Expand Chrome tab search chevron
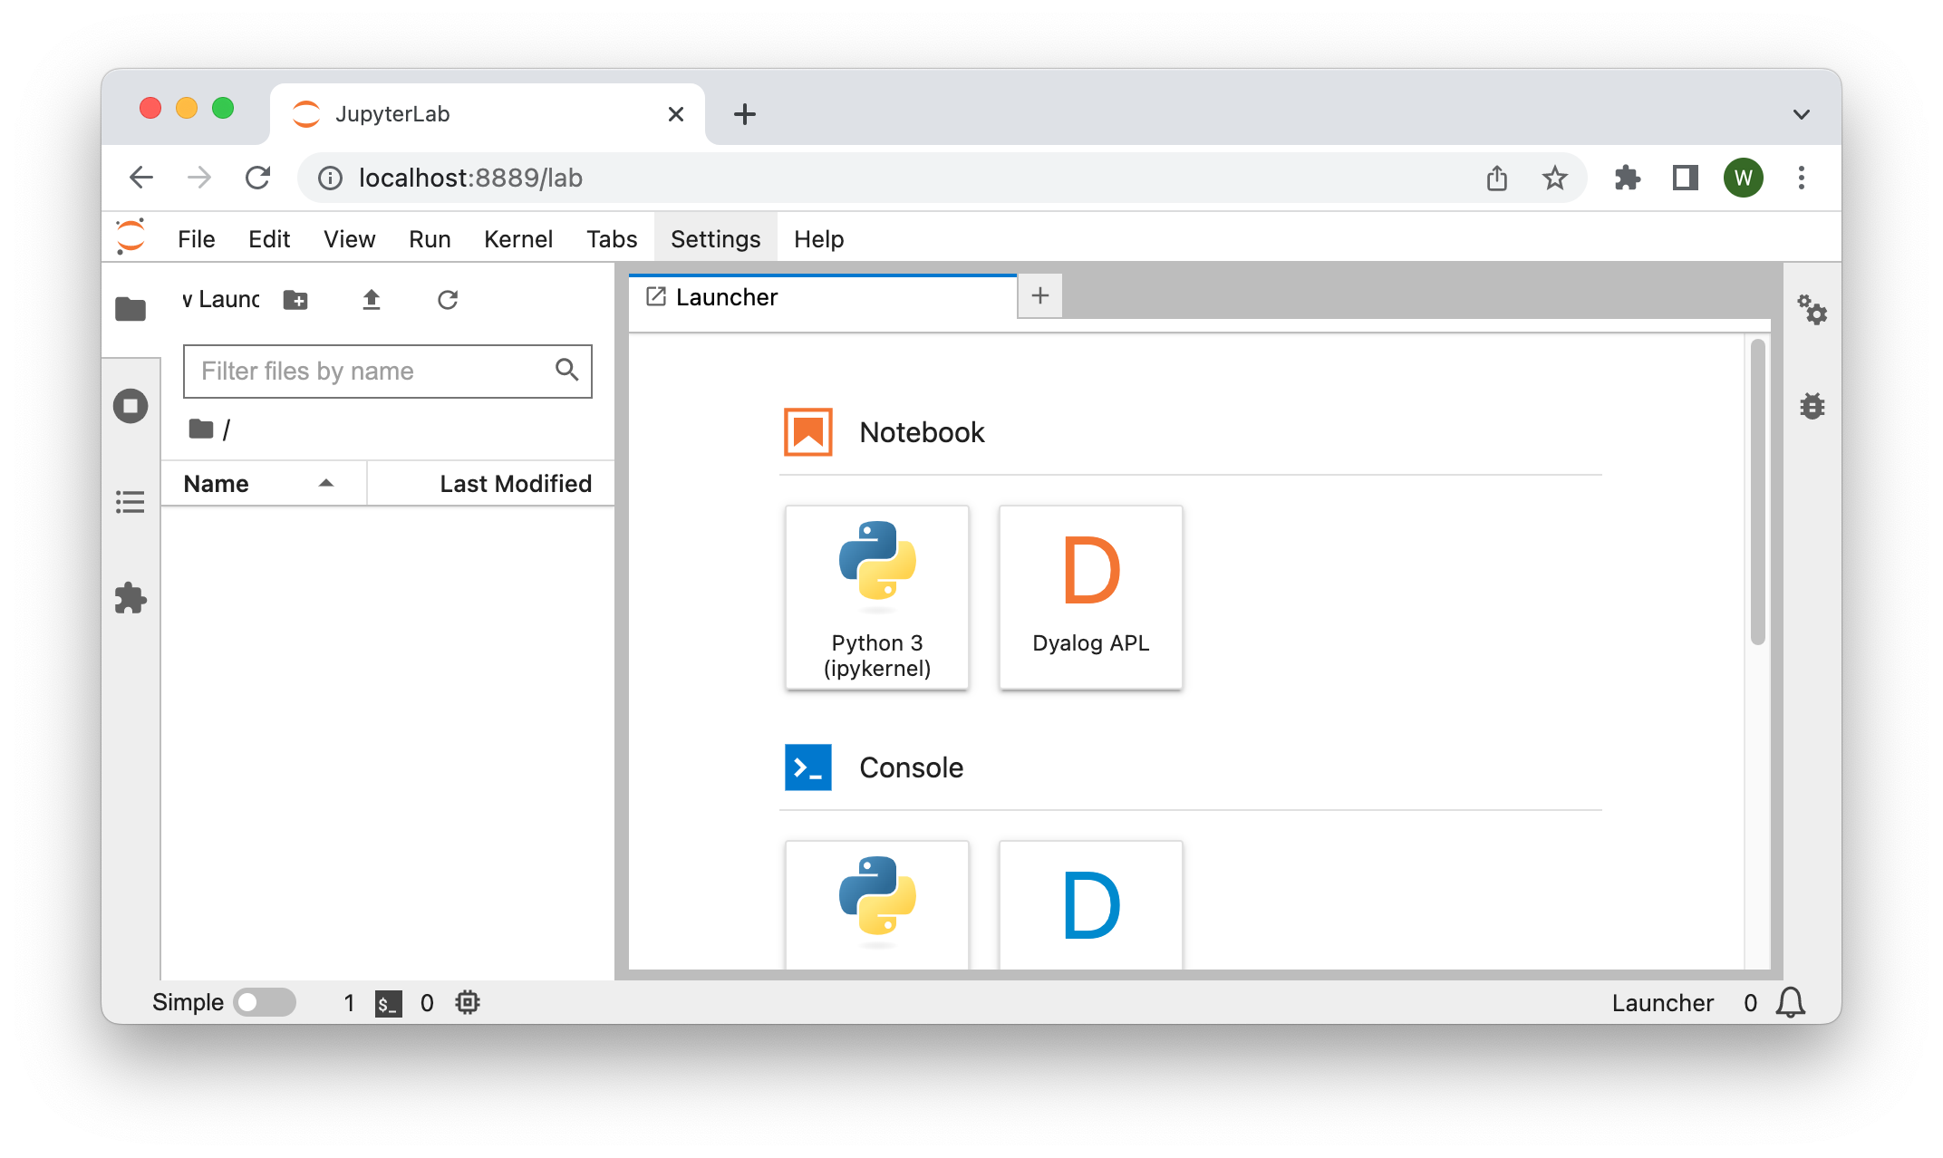This screenshot has height=1158, width=1943. [x=1801, y=114]
